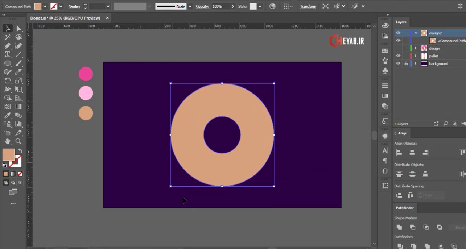Click the Stroke label in control bar

[74, 7]
